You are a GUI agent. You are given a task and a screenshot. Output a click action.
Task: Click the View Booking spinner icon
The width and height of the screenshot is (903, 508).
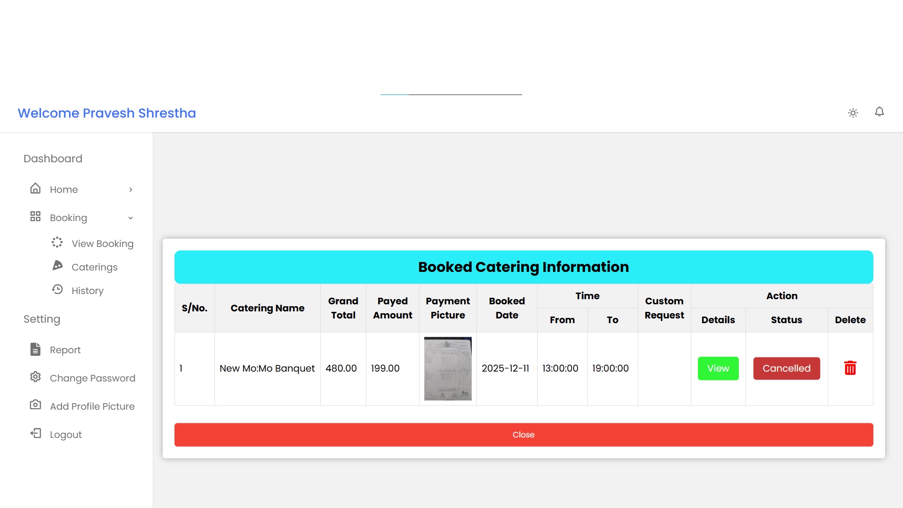(x=57, y=242)
